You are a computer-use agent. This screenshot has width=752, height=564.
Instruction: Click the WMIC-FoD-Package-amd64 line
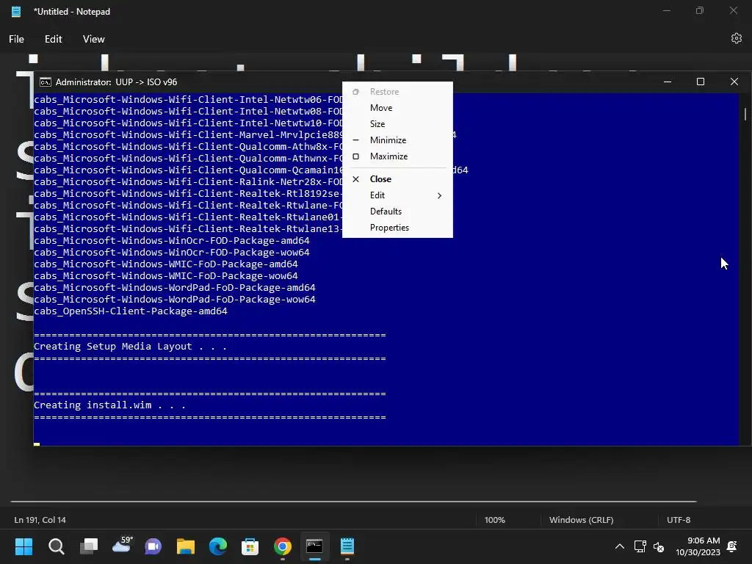(x=166, y=264)
